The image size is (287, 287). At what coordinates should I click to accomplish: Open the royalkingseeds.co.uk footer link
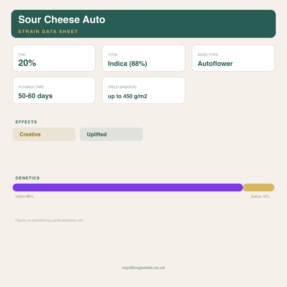point(143,268)
